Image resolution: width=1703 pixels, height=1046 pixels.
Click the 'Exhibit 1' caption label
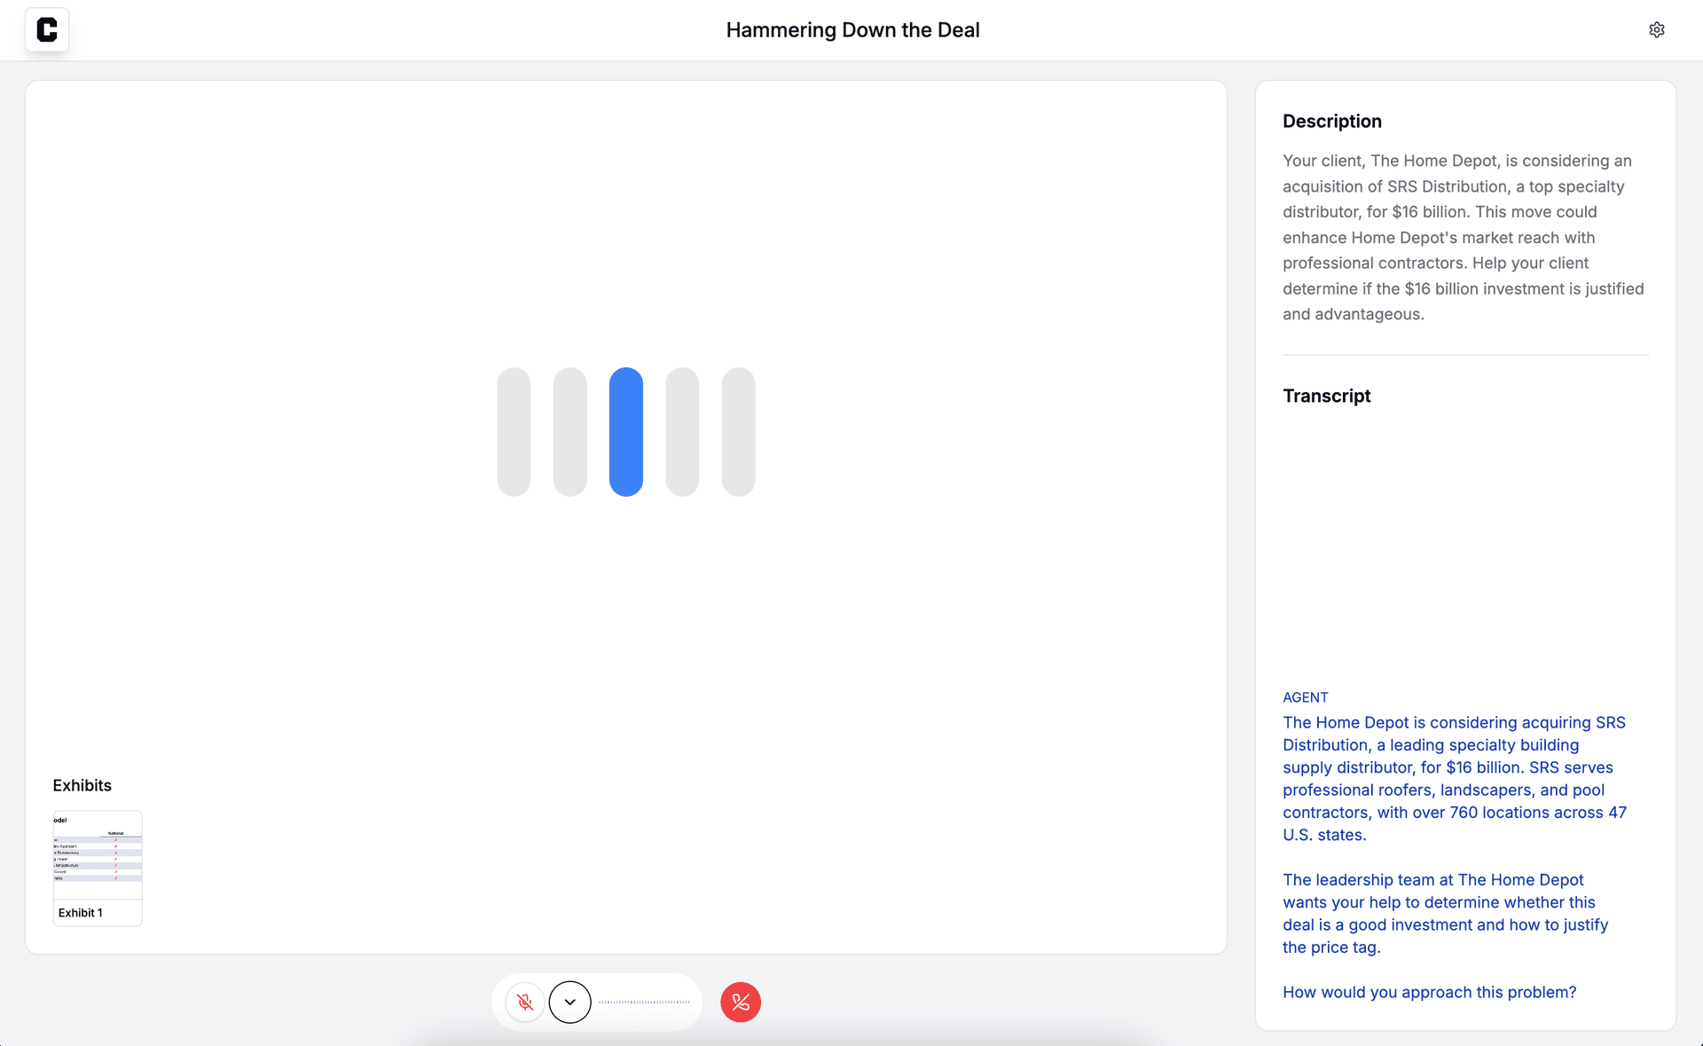81,913
